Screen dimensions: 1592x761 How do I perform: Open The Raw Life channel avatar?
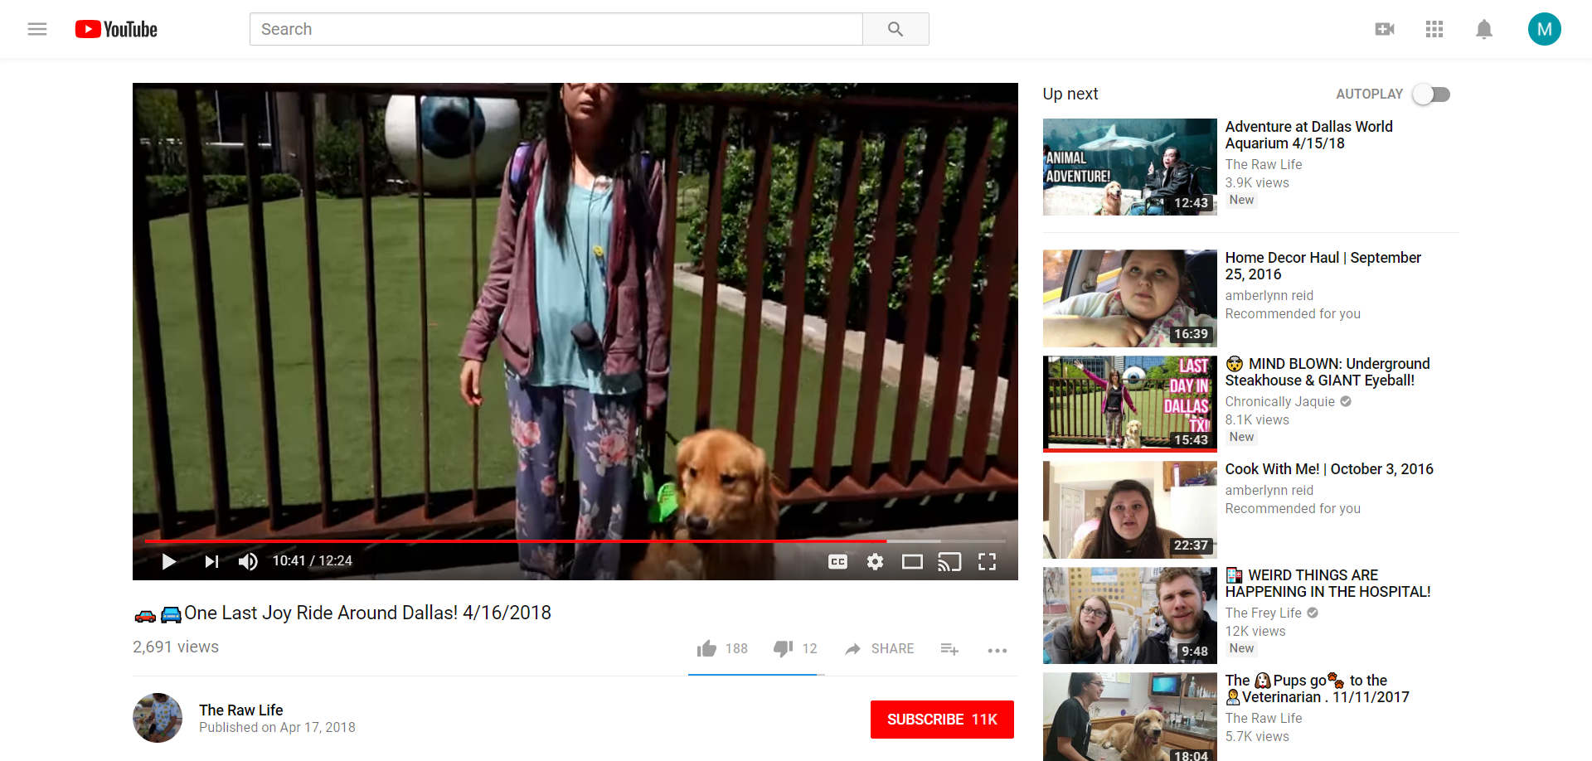click(158, 718)
